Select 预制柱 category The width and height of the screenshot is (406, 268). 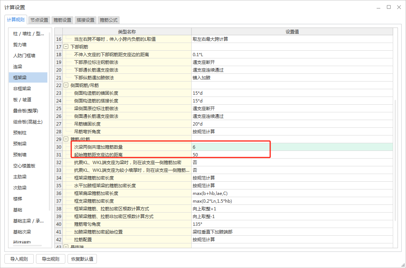[28, 133]
